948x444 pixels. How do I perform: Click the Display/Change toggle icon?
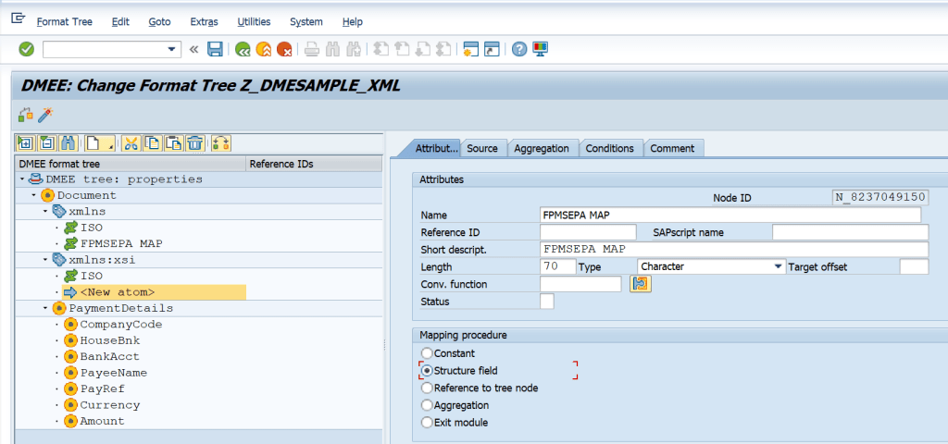pos(25,114)
